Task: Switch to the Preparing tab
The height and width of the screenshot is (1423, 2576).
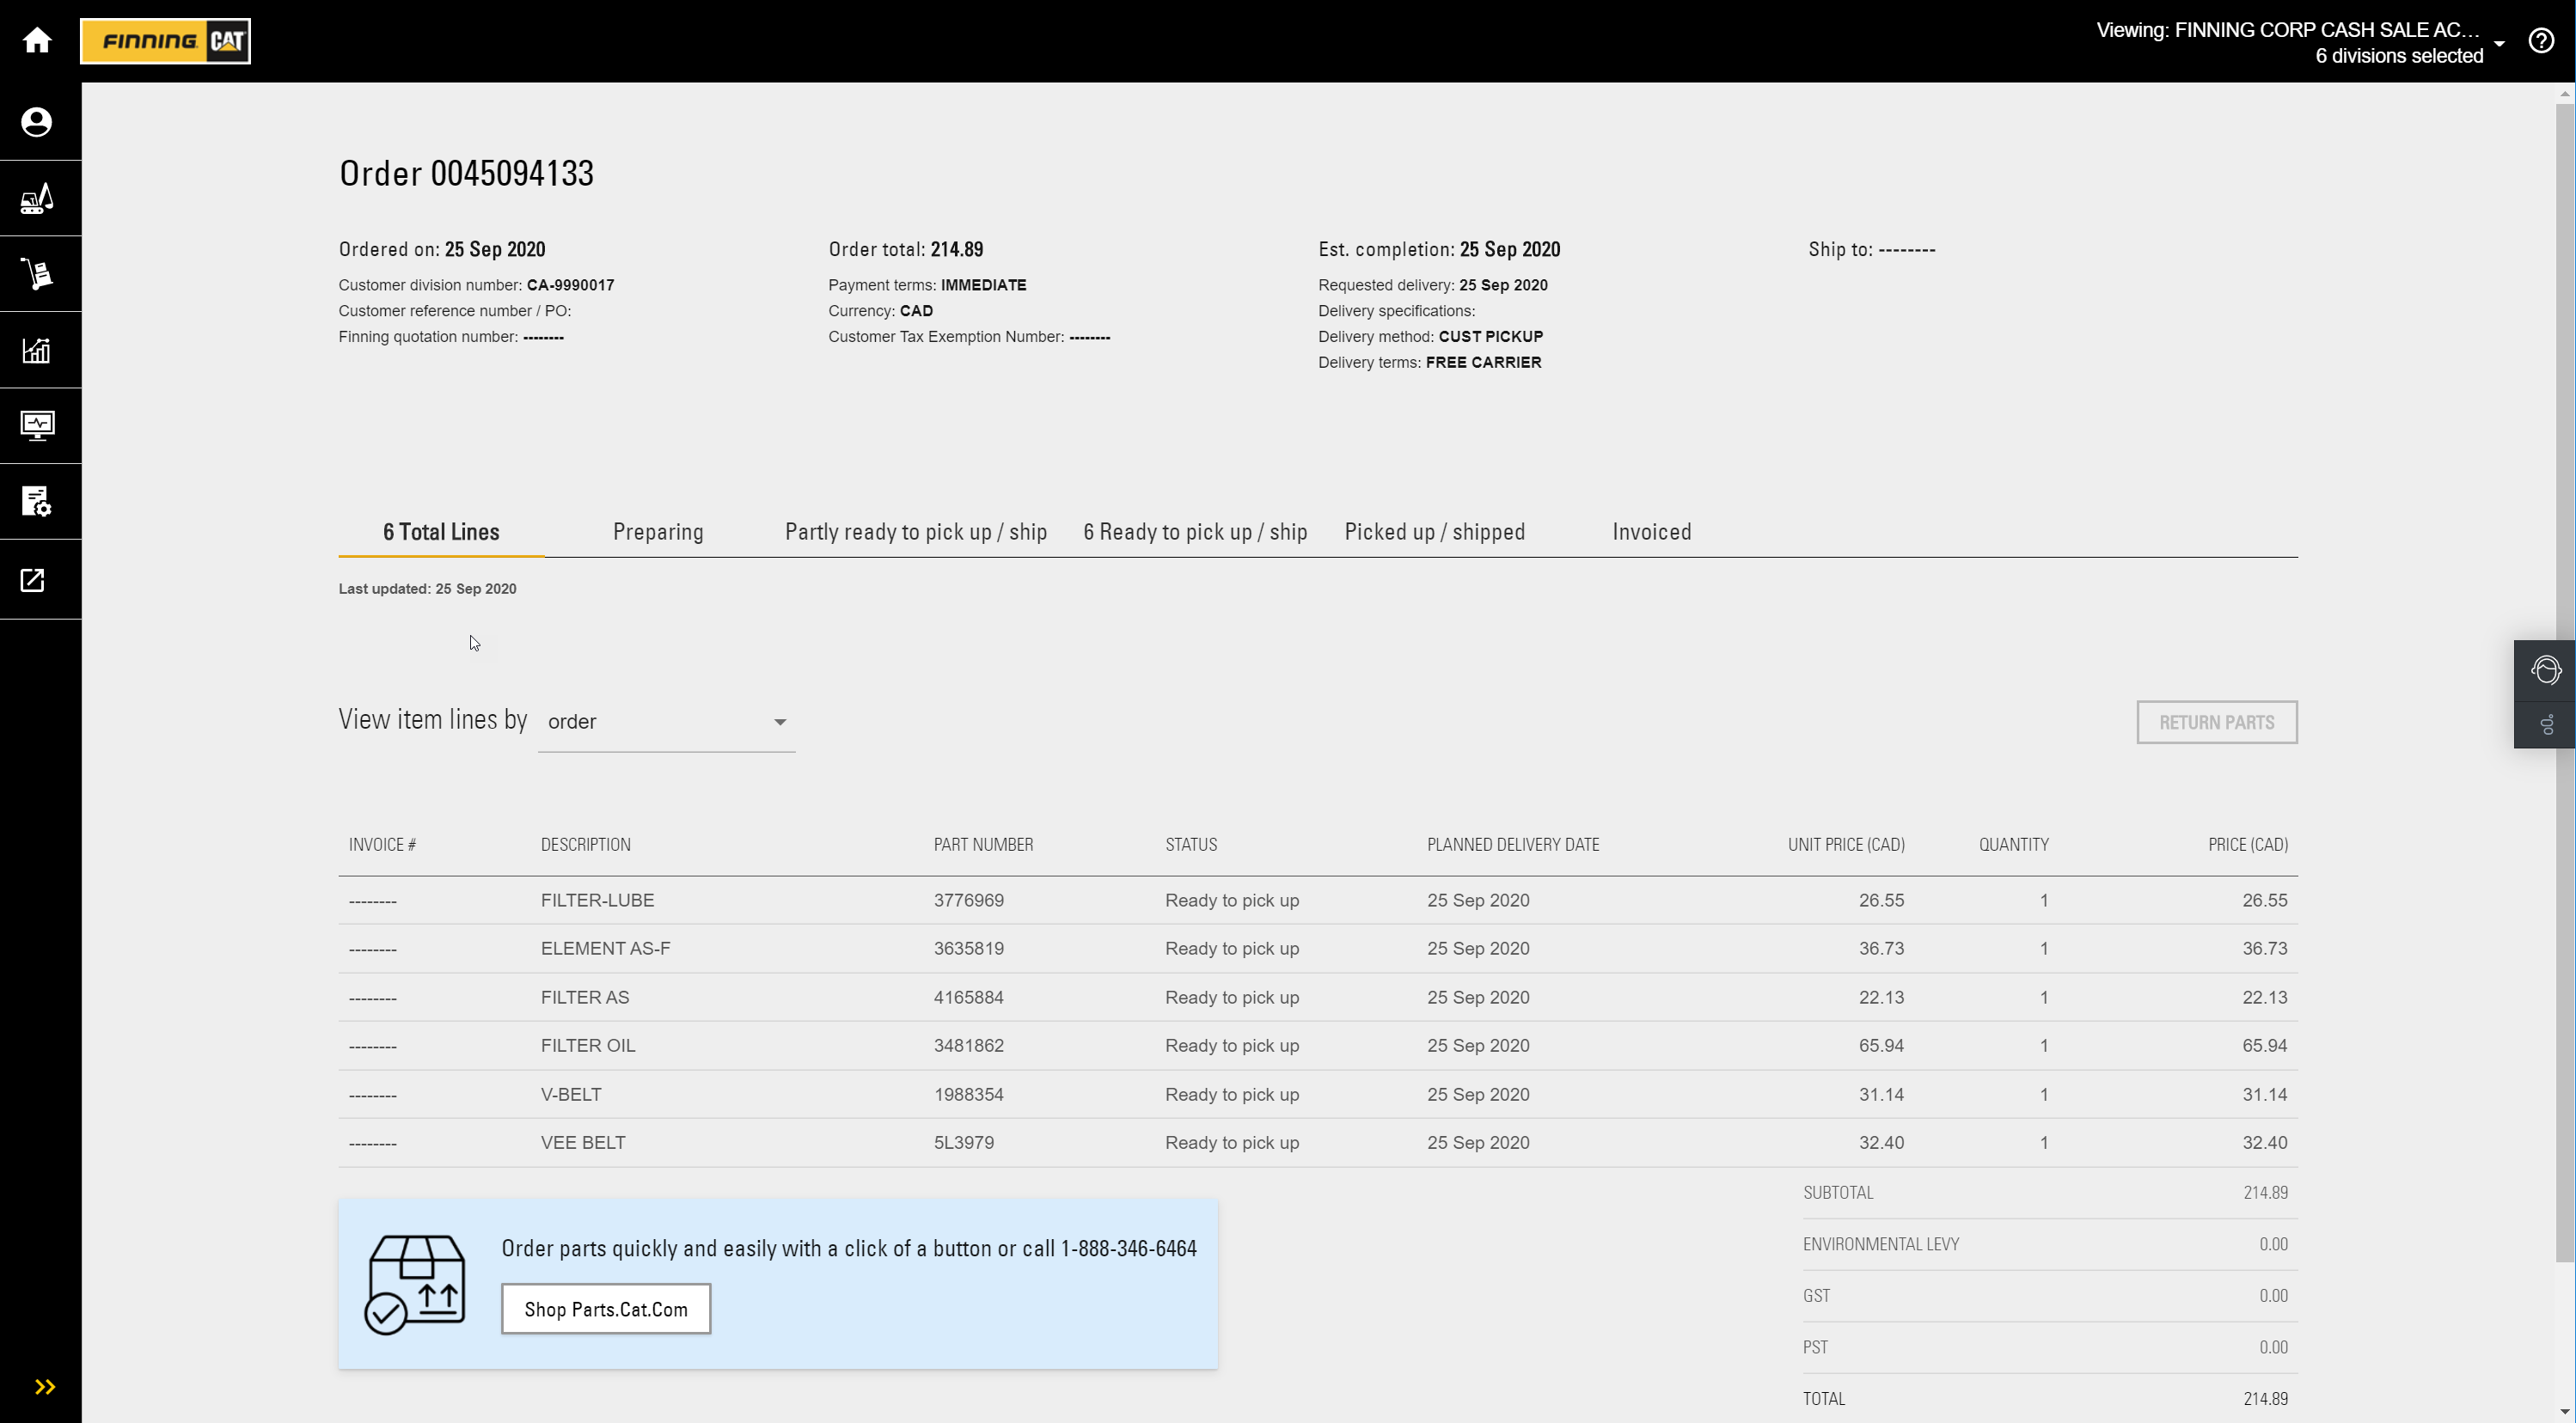Action: [658, 532]
